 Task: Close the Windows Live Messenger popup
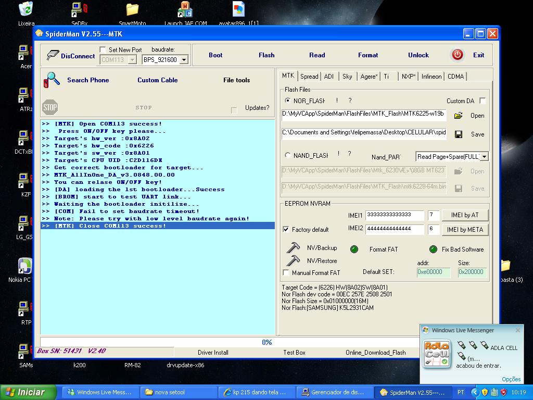(517, 330)
